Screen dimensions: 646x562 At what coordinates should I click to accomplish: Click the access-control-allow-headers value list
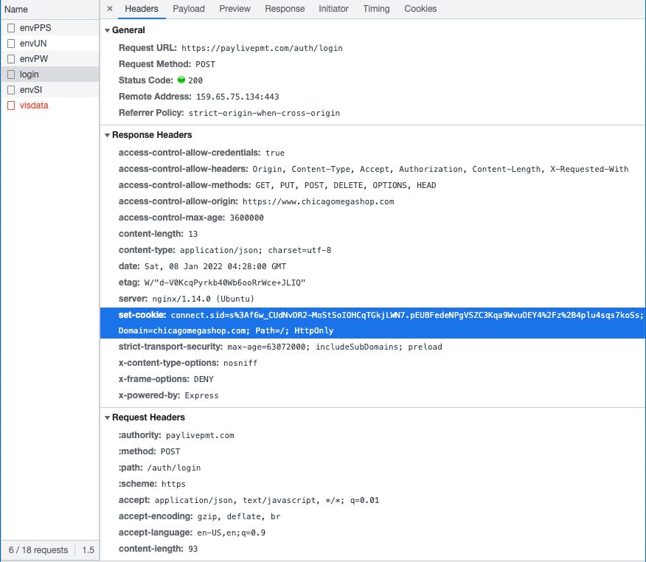tap(440, 169)
